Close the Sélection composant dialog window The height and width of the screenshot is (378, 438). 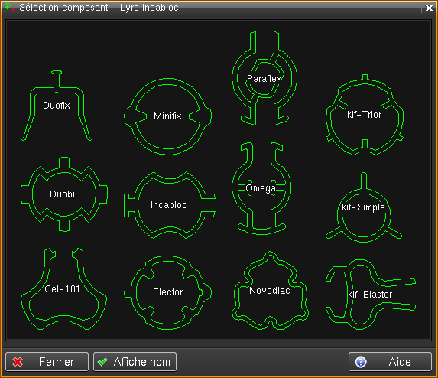coord(429,8)
